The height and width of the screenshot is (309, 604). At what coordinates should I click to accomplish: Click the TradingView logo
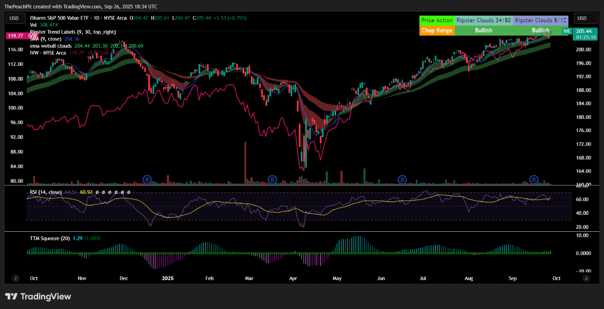tap(38, 296)
